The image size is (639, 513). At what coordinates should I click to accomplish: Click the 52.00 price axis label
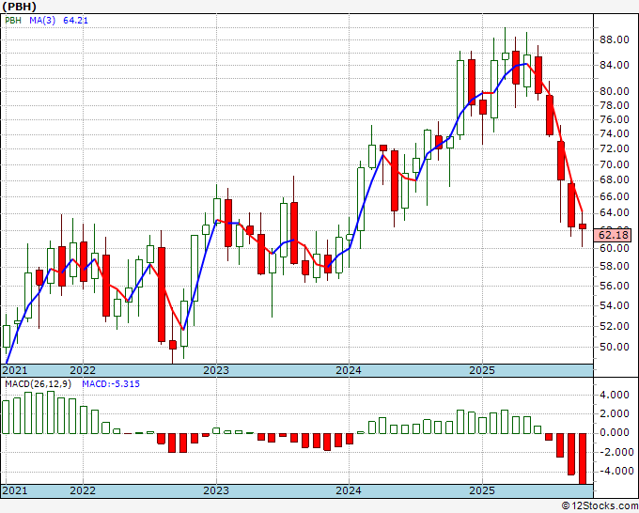point(614,326)
